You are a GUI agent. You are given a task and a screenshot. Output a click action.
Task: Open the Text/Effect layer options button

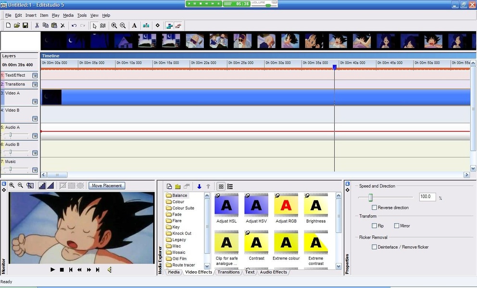(x=35, y=76)
